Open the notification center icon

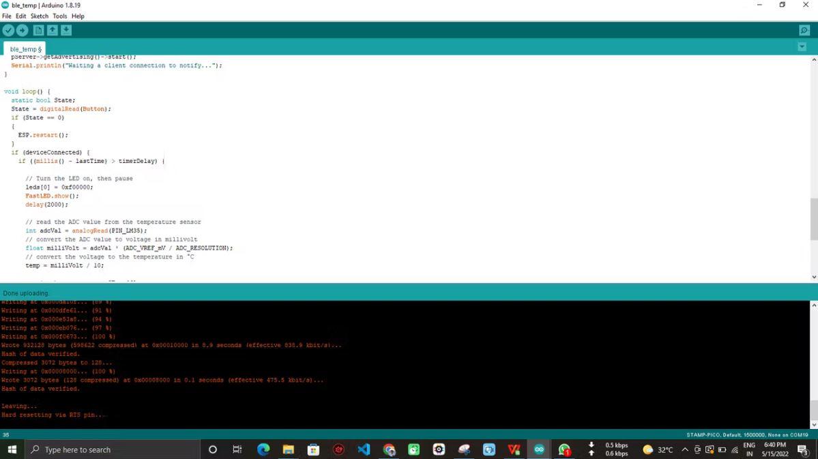coord(804,449)
